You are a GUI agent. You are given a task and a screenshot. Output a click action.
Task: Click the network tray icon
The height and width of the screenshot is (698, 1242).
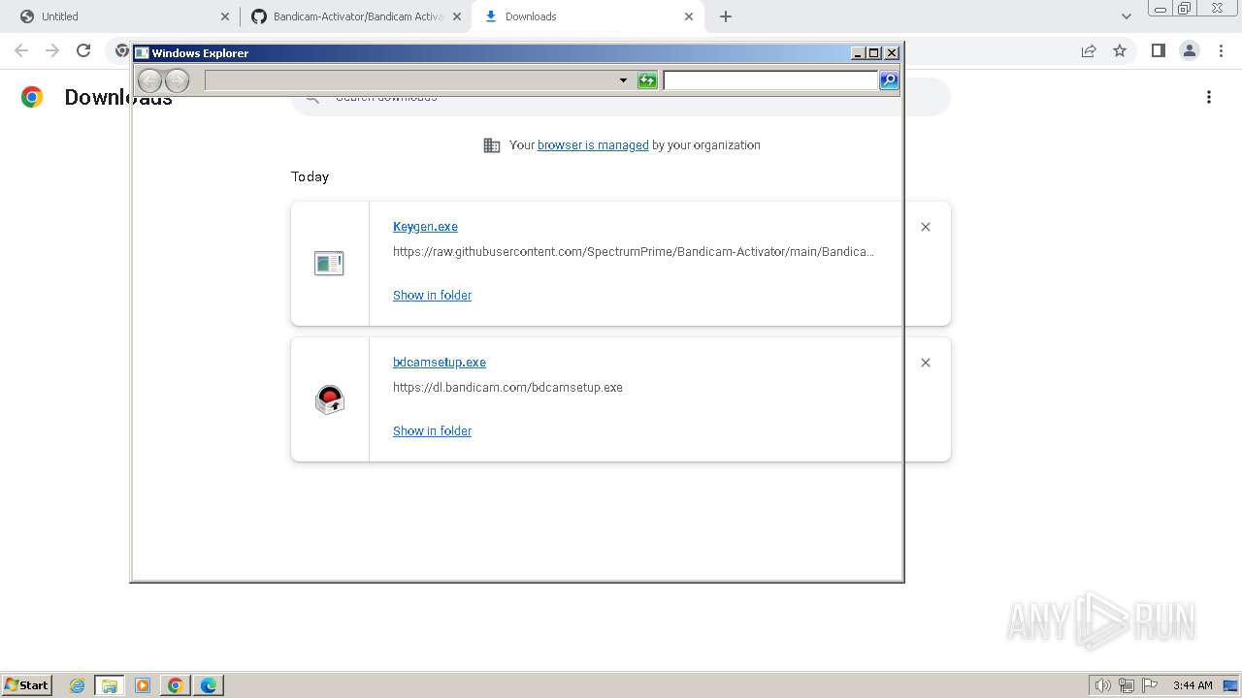(x=1127, y=685)
